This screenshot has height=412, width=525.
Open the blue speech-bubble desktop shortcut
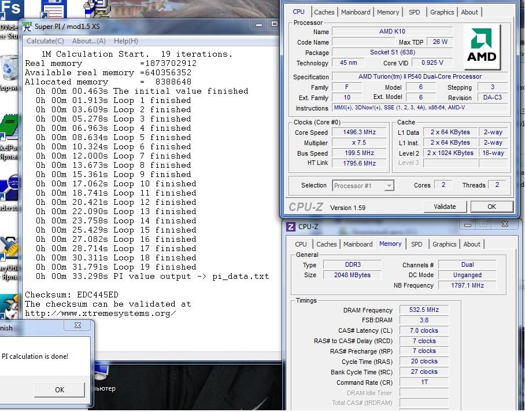9,187
